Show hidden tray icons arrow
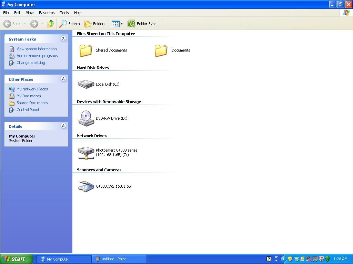The width and height of the screenshot is (353, 264). (x=284, y=259)
